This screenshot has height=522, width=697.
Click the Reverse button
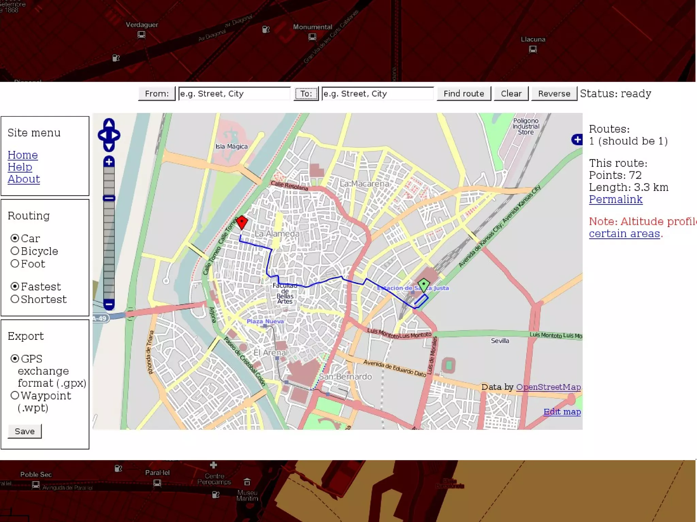pos(554,94)
